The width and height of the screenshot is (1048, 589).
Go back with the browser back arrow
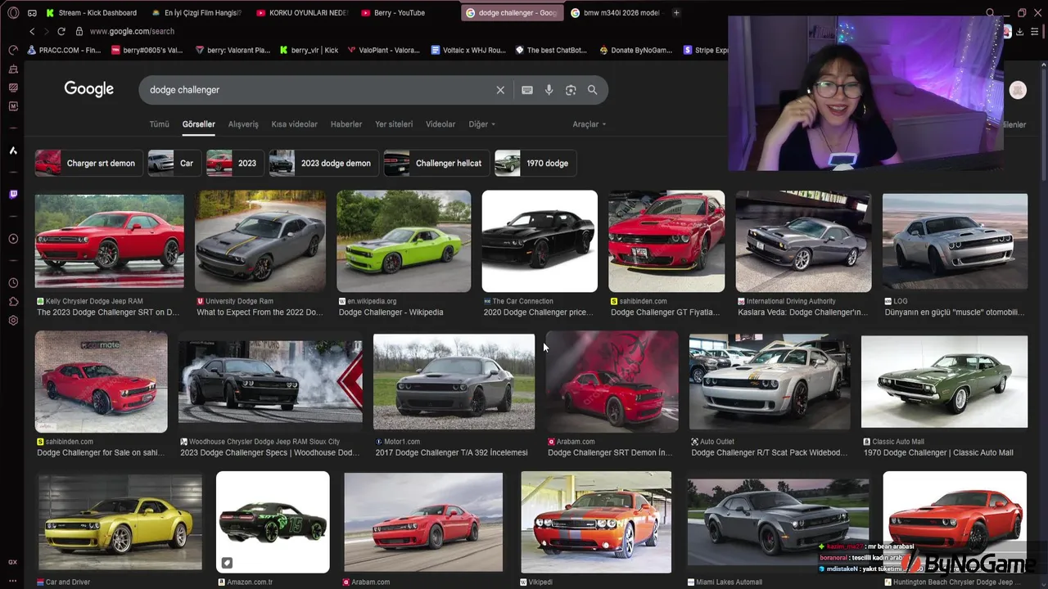pos(32,31)
